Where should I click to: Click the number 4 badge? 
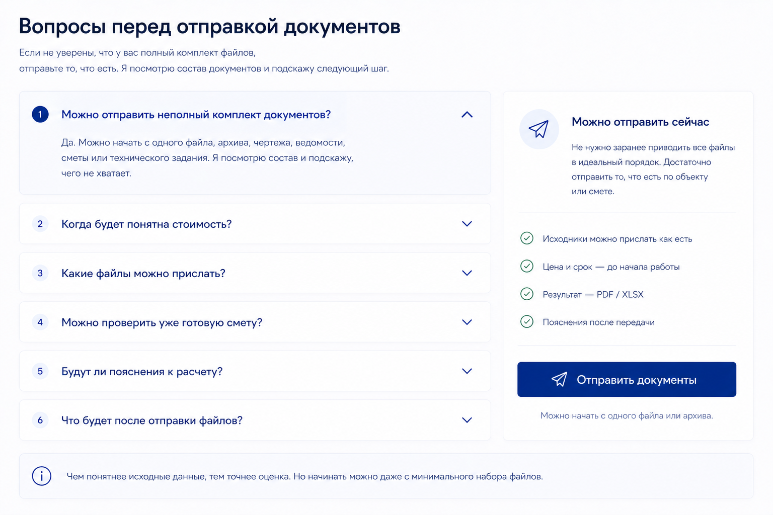click(x=40, y=322)
